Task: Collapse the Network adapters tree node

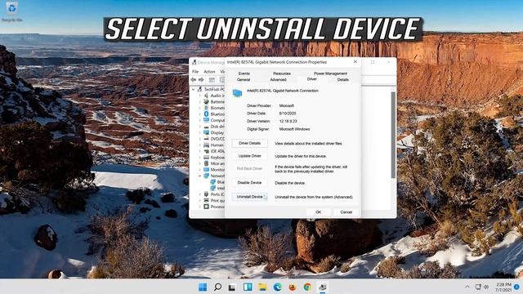Action: tap(200, 176)
